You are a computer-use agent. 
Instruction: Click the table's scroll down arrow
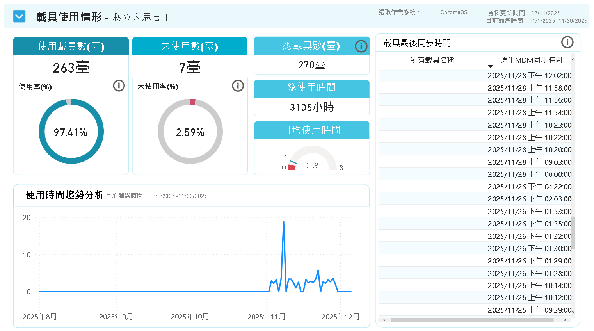[573, 311]
